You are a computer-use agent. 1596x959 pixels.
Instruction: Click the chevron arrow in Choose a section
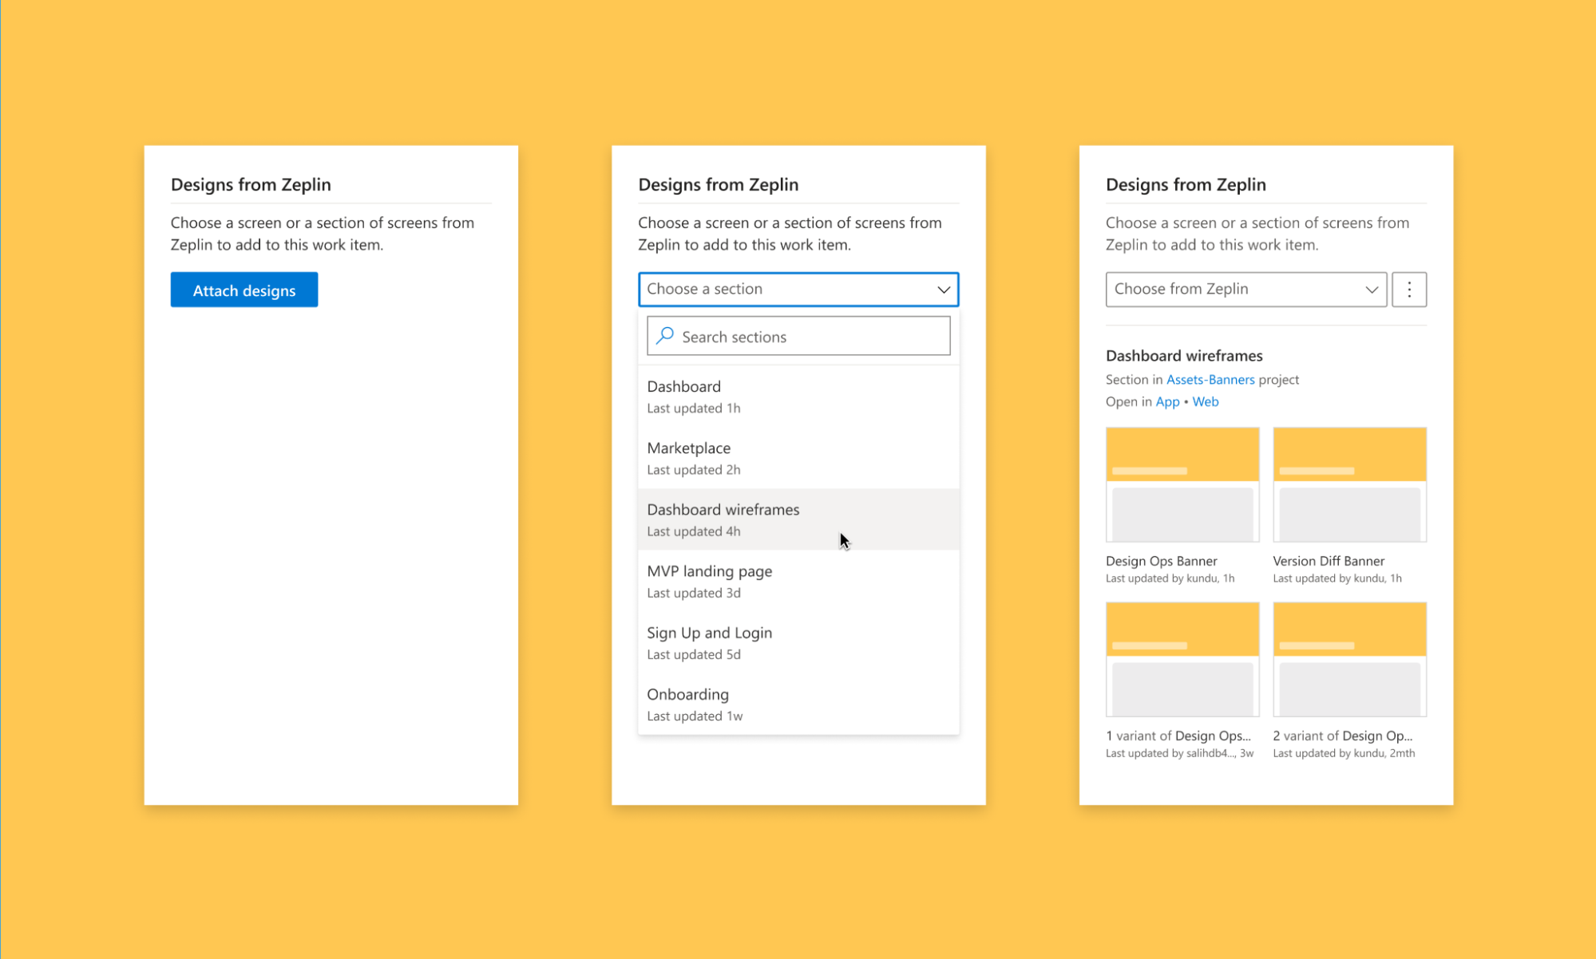(x=943, y=289)
